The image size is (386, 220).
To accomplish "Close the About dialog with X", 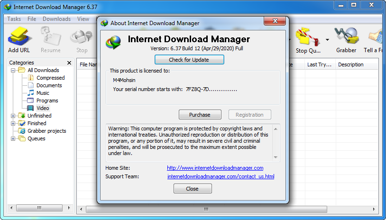I will (275, 21).
